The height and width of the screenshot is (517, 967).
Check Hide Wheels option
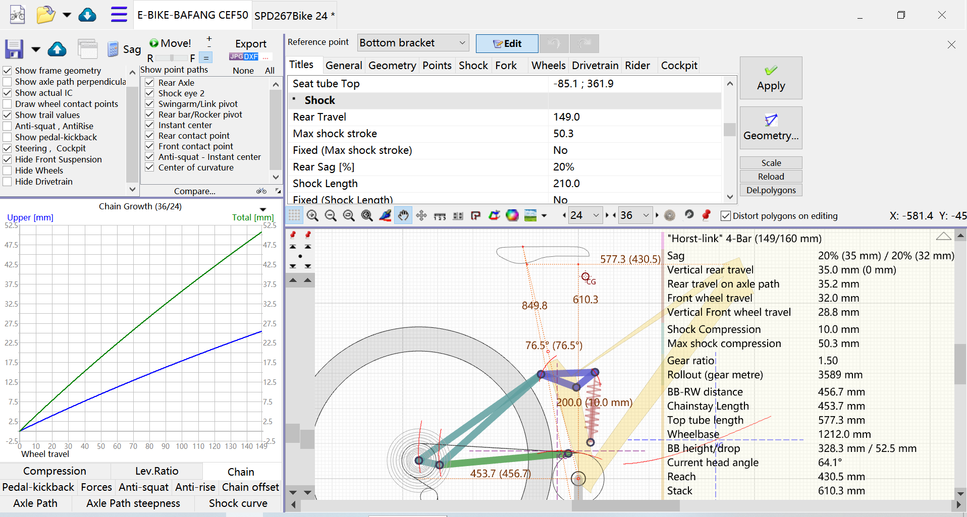8,170
